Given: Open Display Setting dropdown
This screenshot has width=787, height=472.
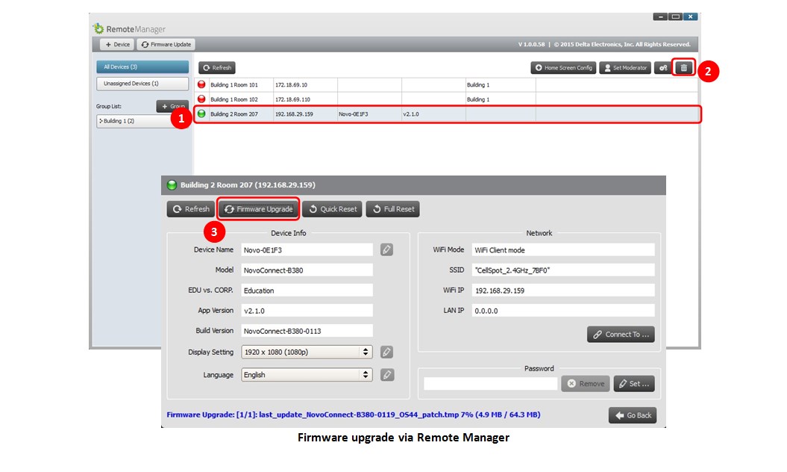Looking at the screenshot, I should pyautogui.click(x=307, y=352).
